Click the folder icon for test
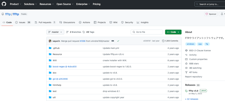The height and width of the screenshot is (101, 225). [x=50, y=91]
